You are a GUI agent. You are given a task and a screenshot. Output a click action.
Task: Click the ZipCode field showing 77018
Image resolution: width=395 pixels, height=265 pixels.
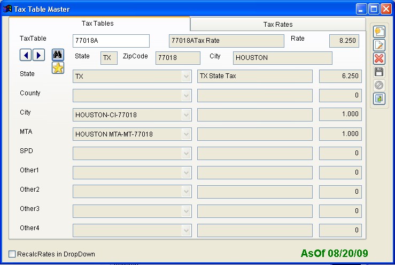pos(177,58)
